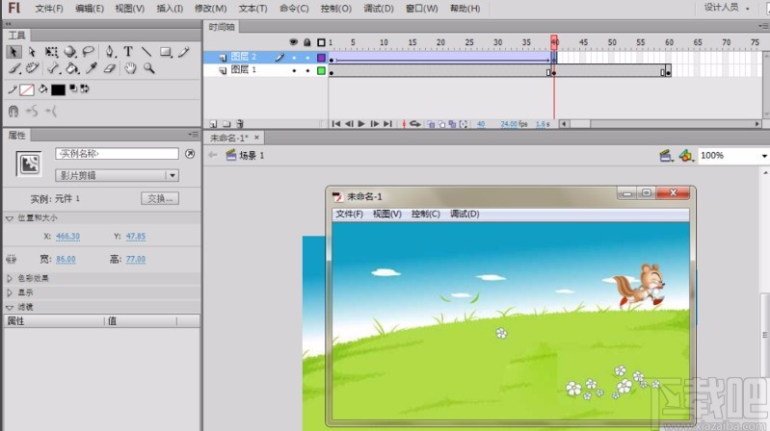Toggle lock dot for 图层 2
The height and width of the screenshot is (431, 770).
point(307,58)
